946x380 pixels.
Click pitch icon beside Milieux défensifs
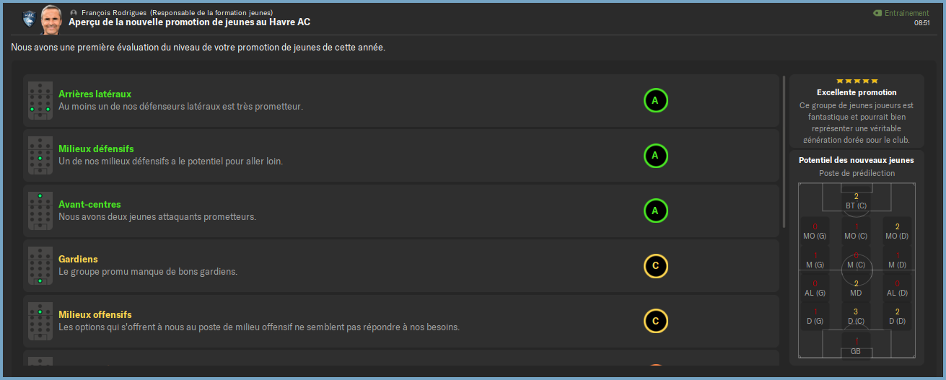[40, 156]
